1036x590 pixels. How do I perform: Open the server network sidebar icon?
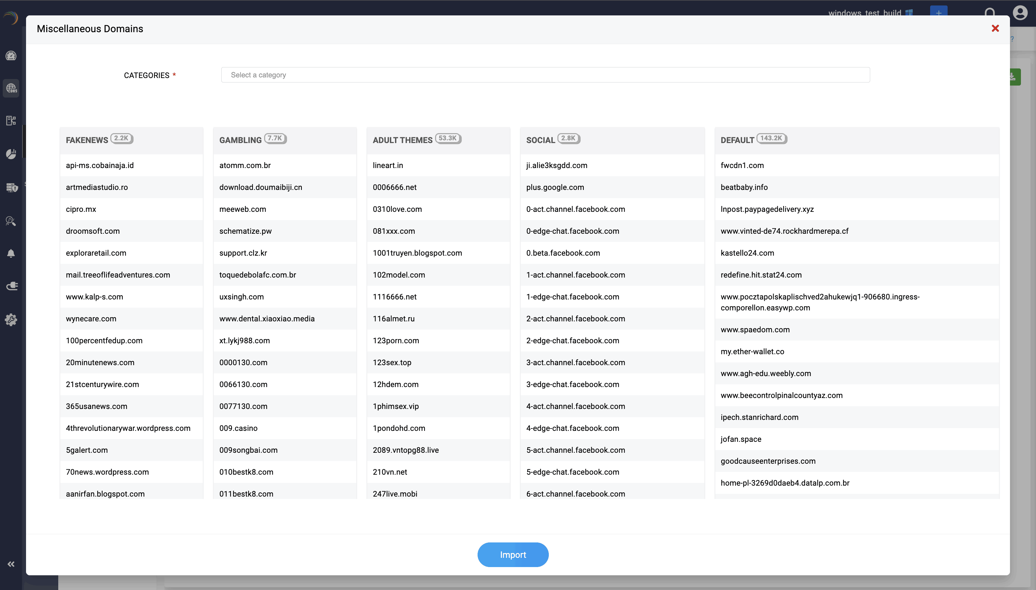point(11,120)
